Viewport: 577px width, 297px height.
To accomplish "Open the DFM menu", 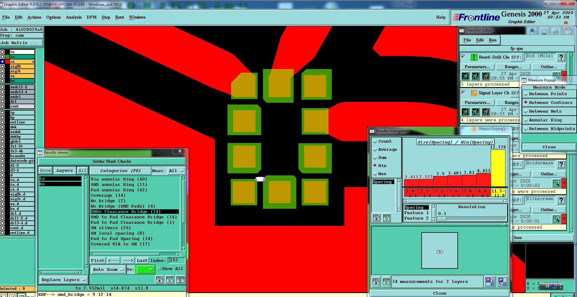I will pyautogui.click(x=92, y=17).
